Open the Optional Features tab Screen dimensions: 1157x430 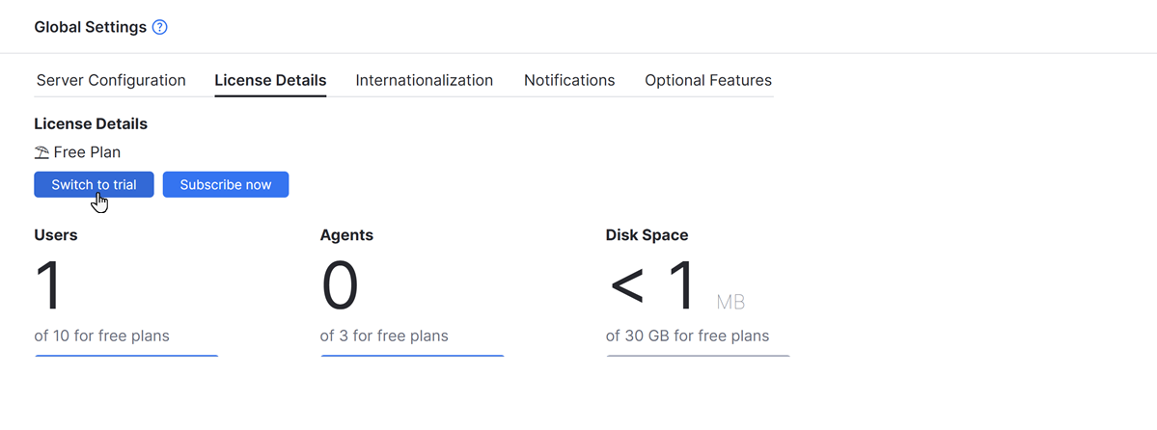tap(708, 81)
